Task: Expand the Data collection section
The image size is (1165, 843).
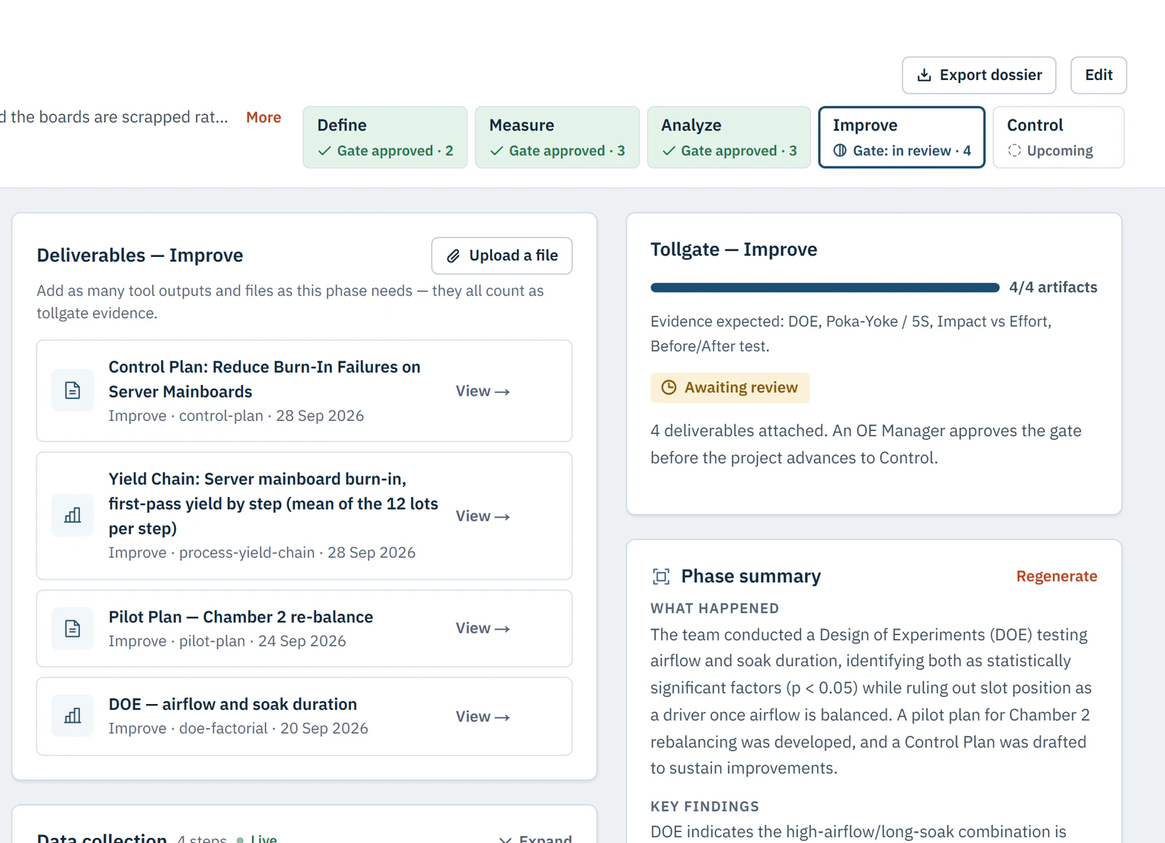Action: coord(536,839)
